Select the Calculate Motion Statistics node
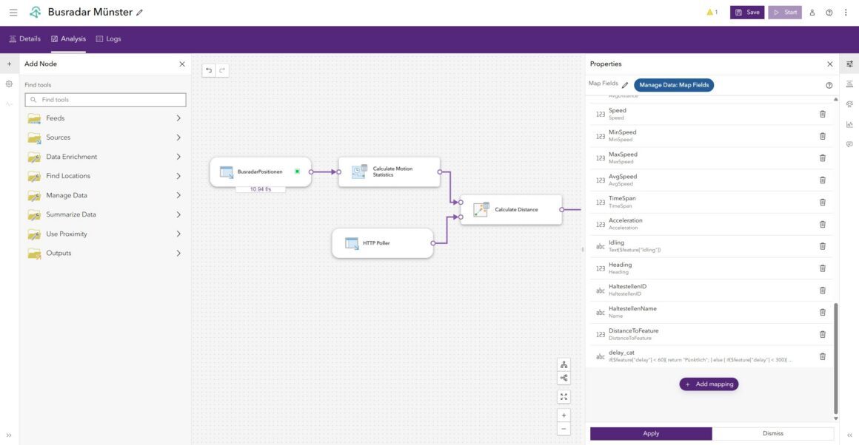This screenshot has height=445, width=859. click(389, 171)
